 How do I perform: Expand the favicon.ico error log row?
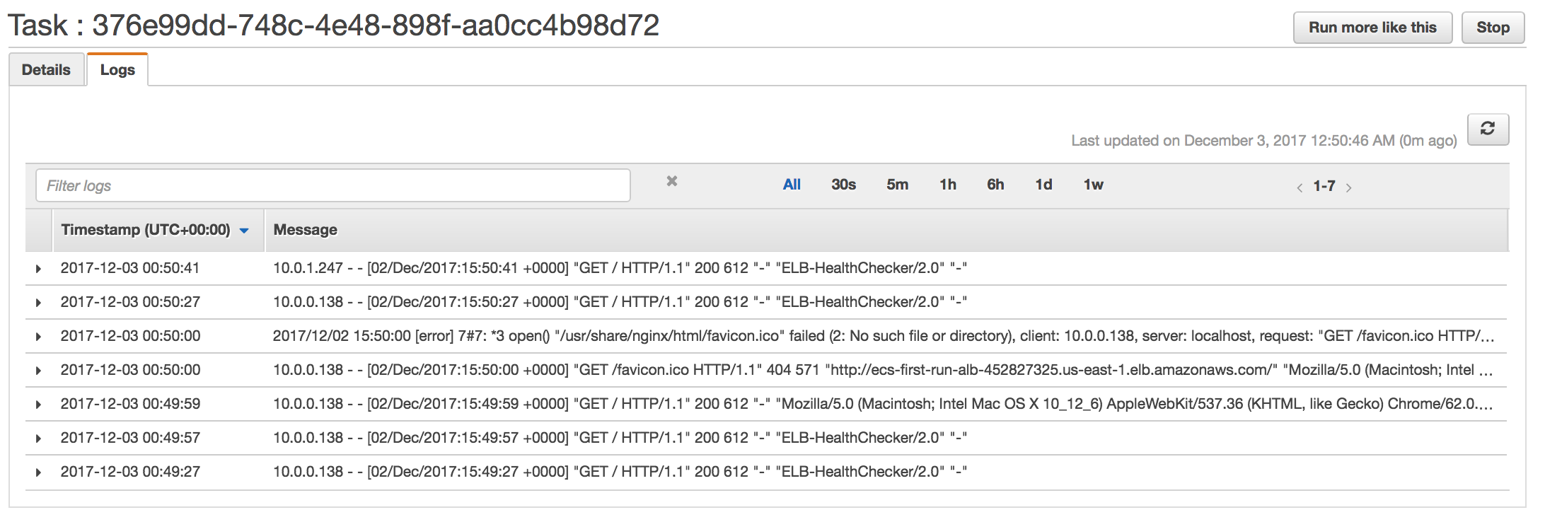[x=38, y=337]
